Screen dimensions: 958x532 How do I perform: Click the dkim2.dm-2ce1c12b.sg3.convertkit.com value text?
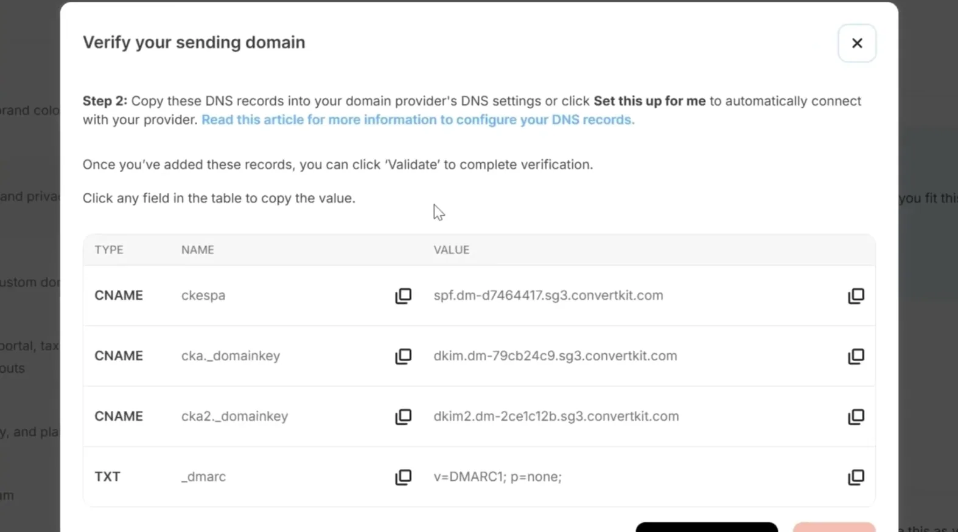pos(556,416)
